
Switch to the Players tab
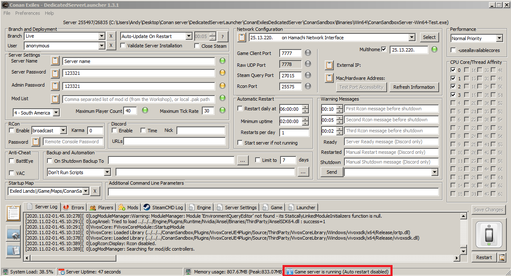(x=101, y=208)
